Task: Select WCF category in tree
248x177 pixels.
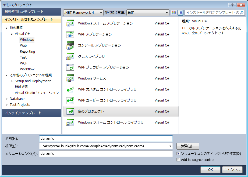Action: (24, 63)
